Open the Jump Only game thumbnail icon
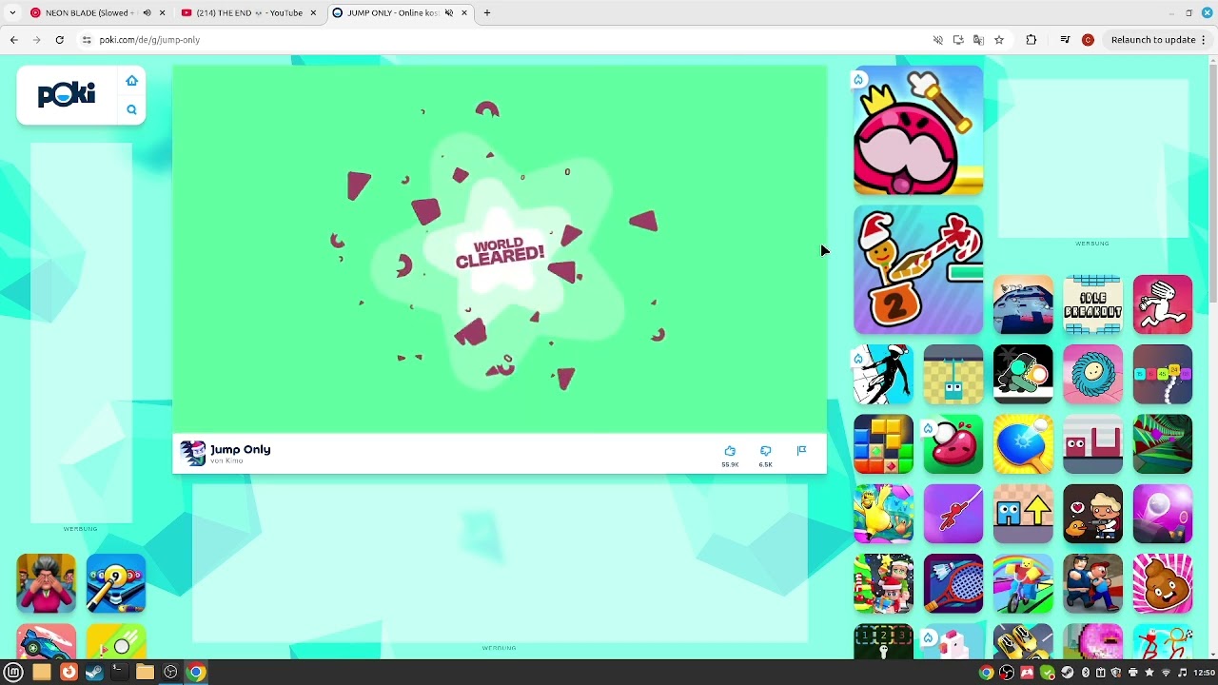The height and width of the screenshot is (685, 1218). 193,453
